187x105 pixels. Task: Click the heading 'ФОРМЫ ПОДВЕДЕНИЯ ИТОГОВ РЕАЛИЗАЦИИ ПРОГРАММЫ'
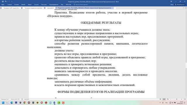[101, 92]
